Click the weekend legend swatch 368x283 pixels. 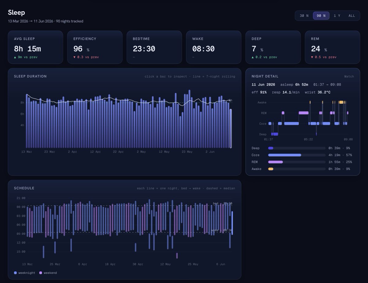click(x=40, y=273)
